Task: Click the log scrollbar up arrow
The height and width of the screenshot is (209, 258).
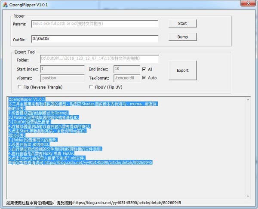Action: 248,100
